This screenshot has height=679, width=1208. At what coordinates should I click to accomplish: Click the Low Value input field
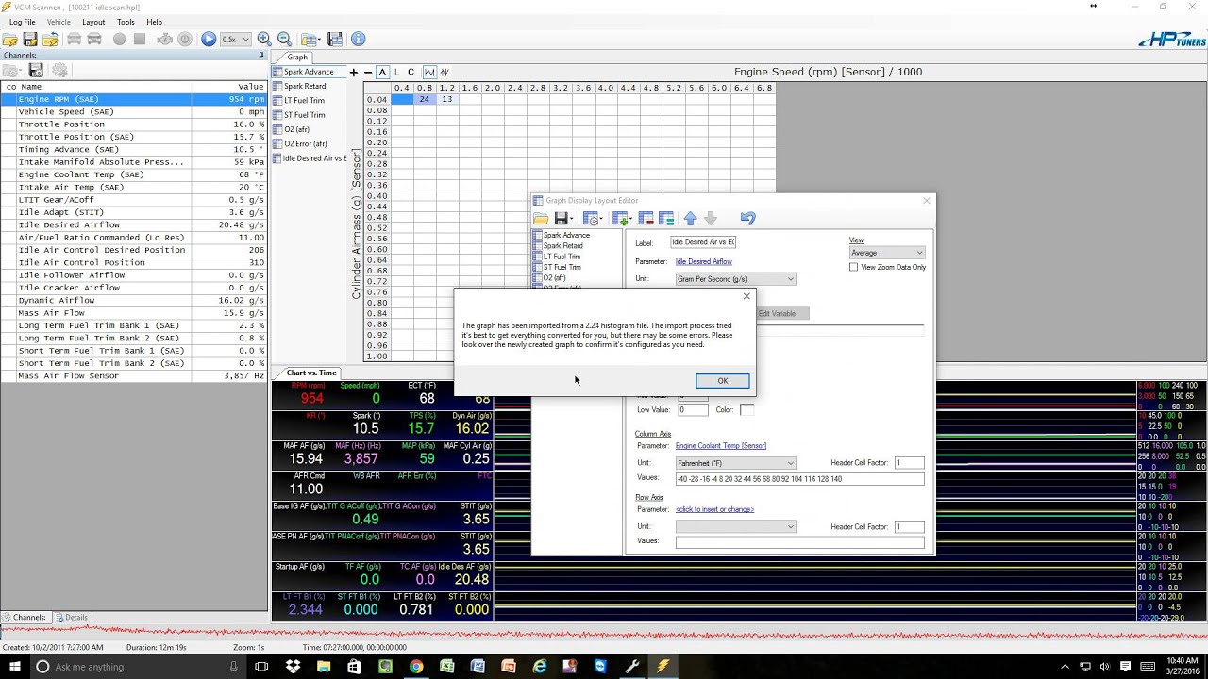coord(692,409)
